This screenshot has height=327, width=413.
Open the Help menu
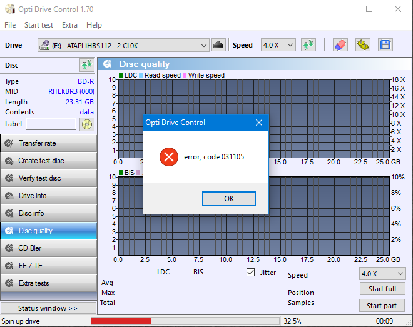tap(94, 25)
